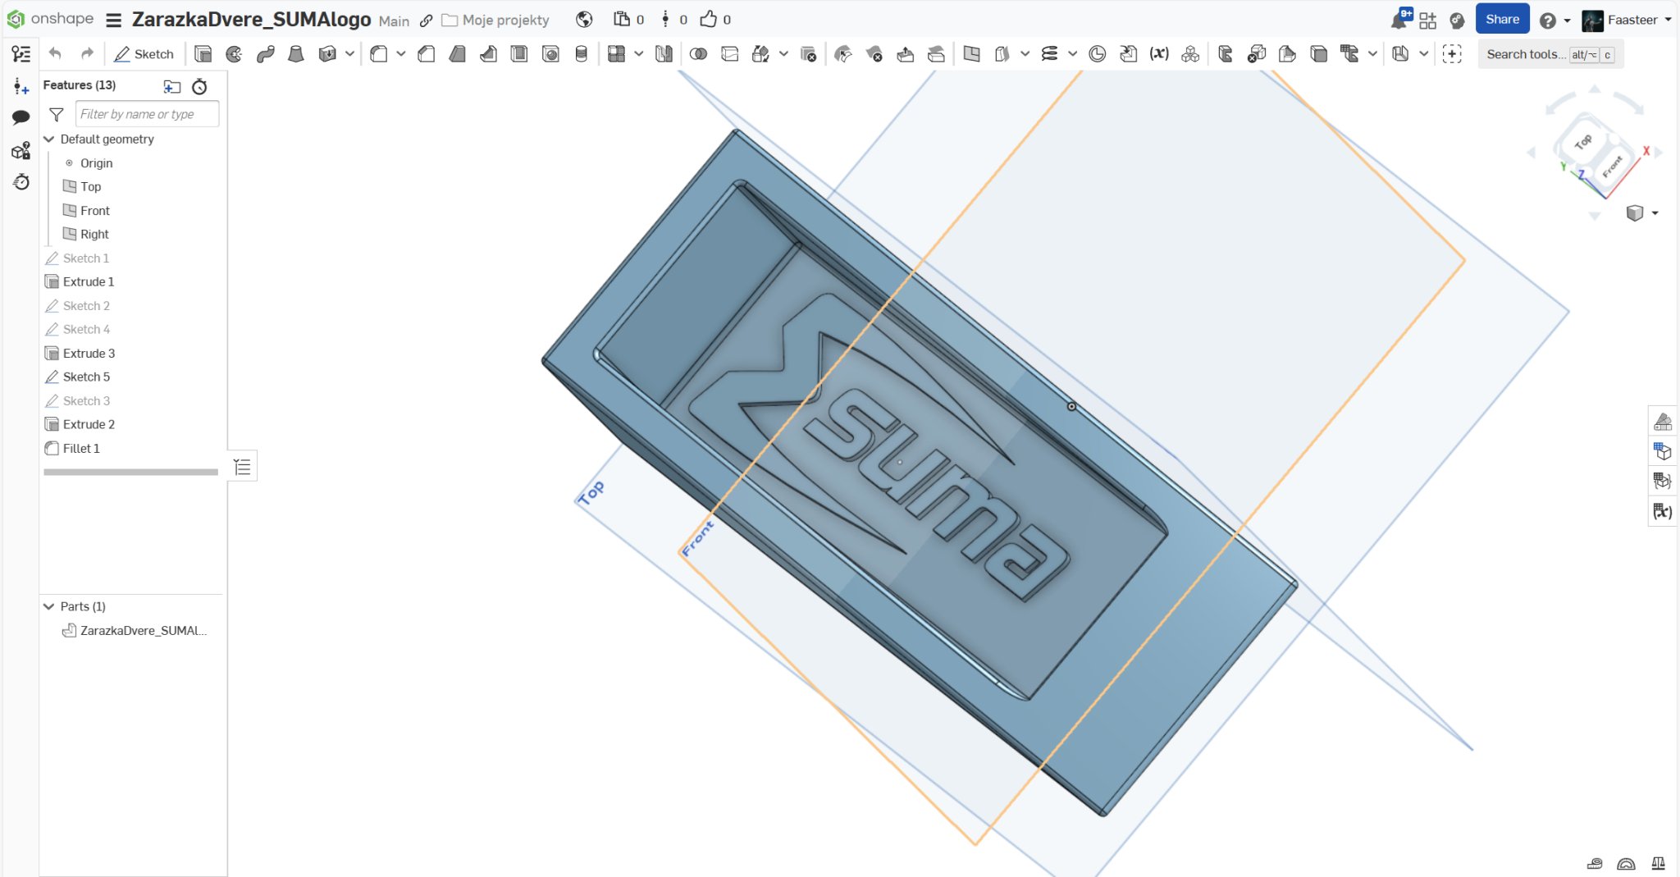This screenshot has width=1680, height=877.
Task: Open notifications bell icon
Action: coord(1399,20)
